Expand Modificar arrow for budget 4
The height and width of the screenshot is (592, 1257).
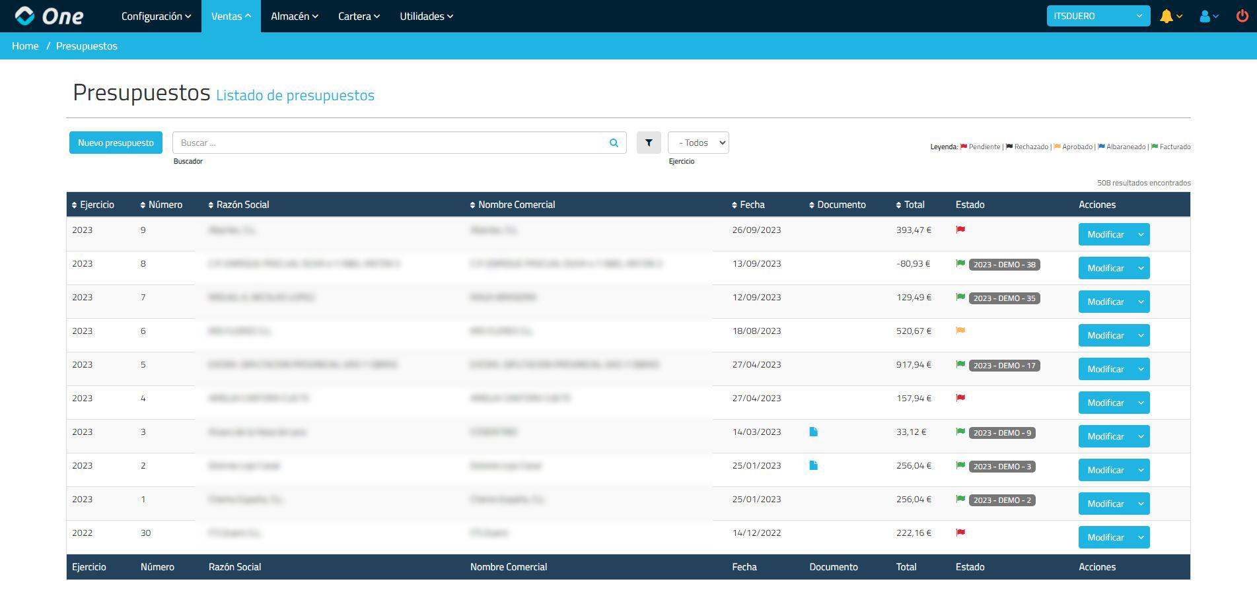pos(1141,403)
